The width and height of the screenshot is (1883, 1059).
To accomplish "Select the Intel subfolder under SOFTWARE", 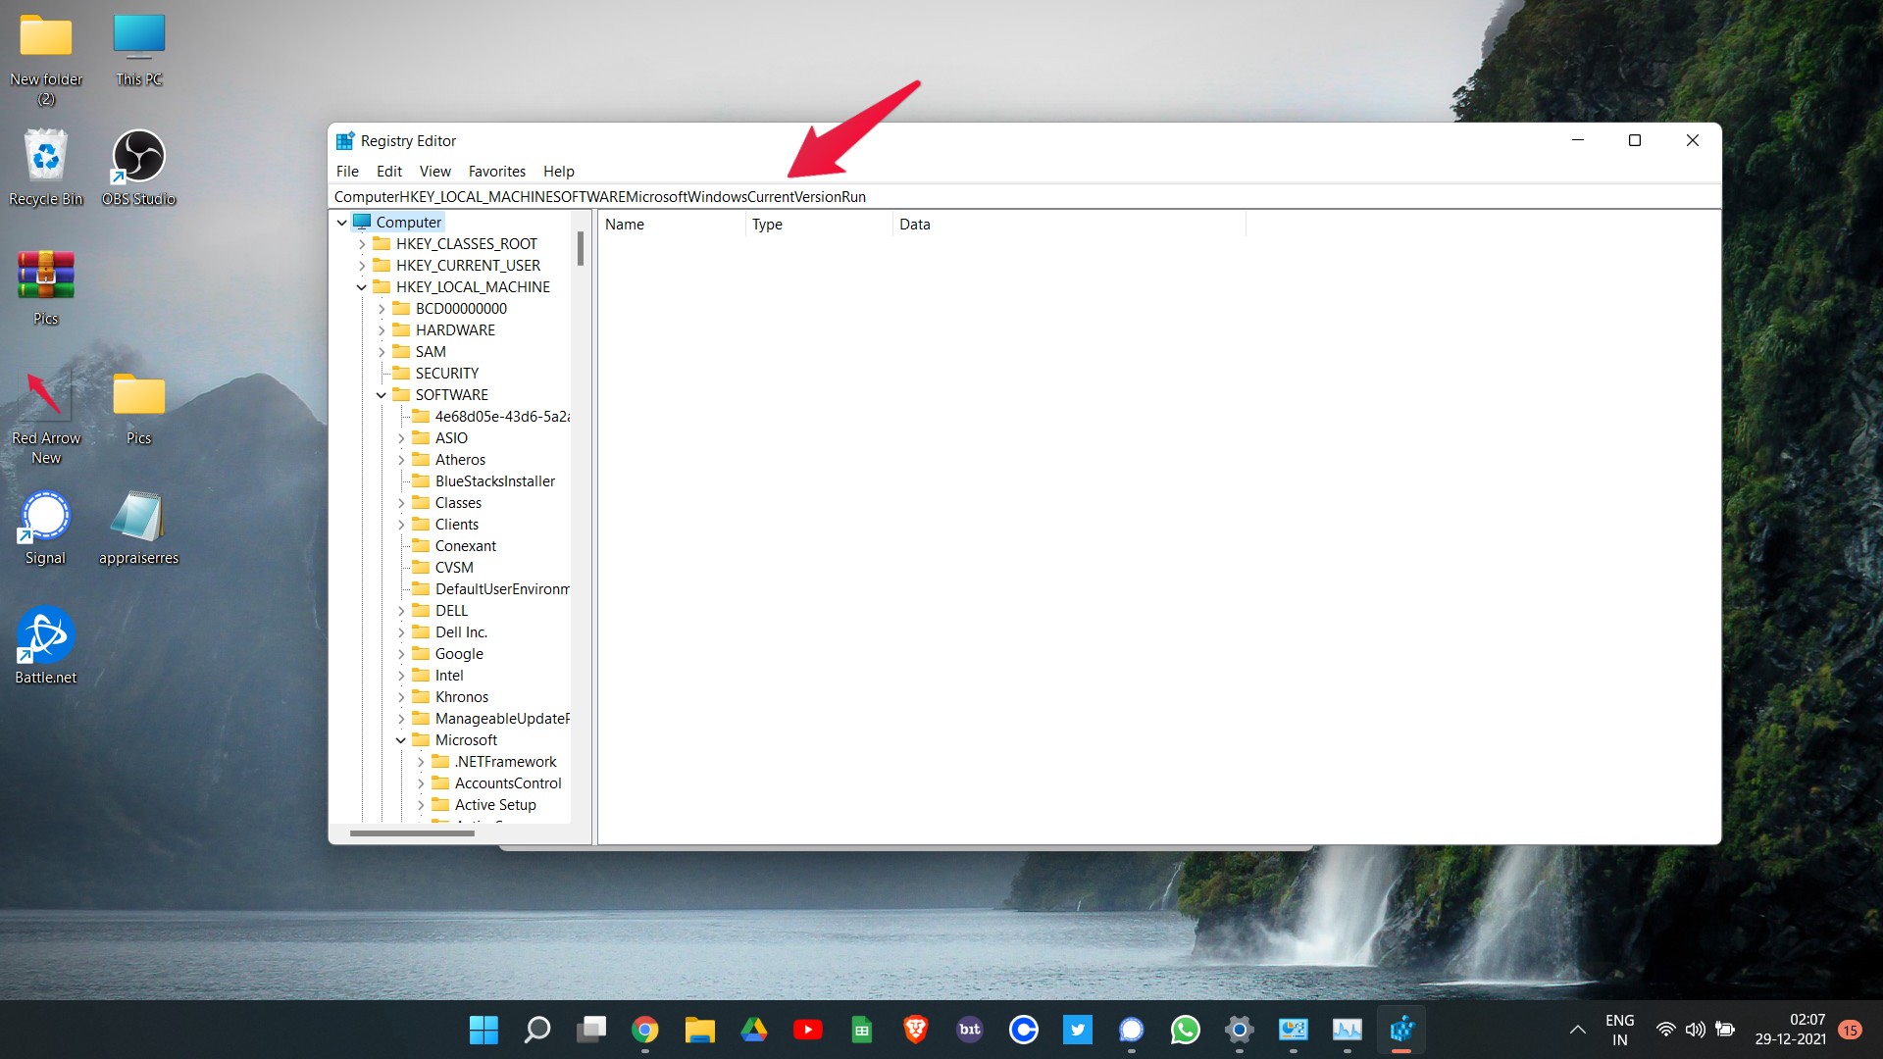I will click(x=447, y=675).
